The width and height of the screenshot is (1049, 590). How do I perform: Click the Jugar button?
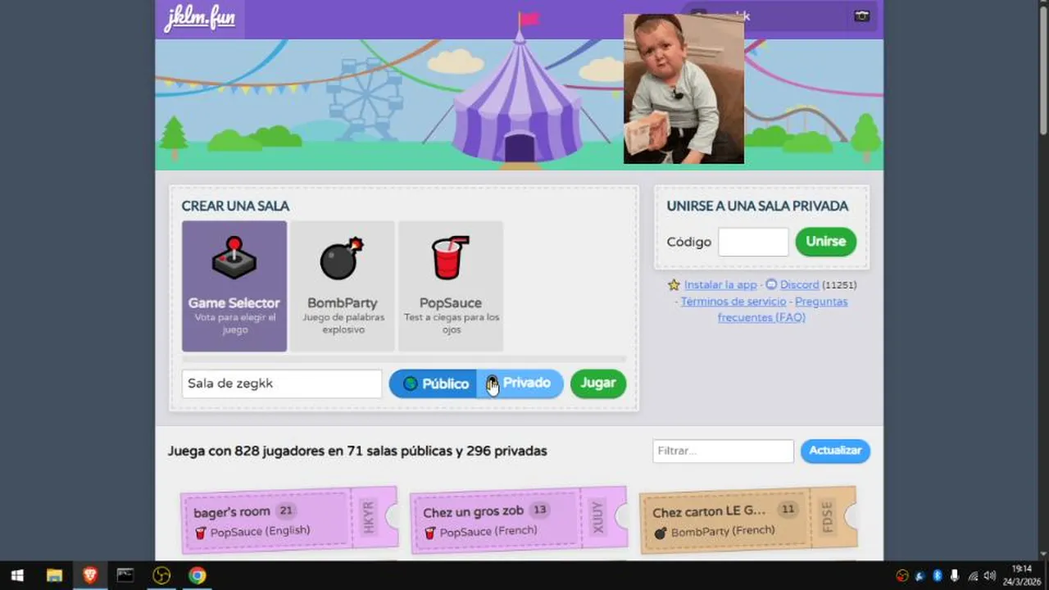point(598,383)
